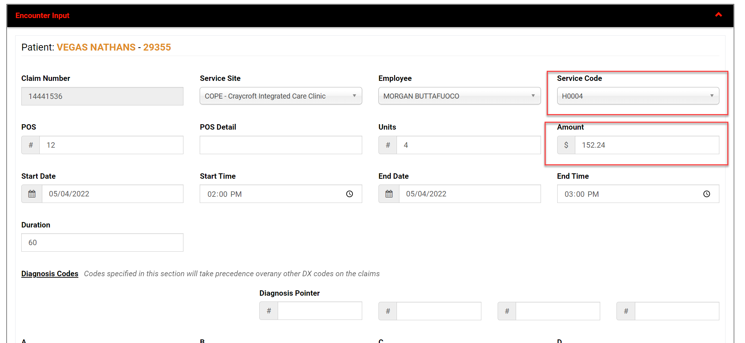
Task: Open the End Time clock picker
Action: (706, 194)
